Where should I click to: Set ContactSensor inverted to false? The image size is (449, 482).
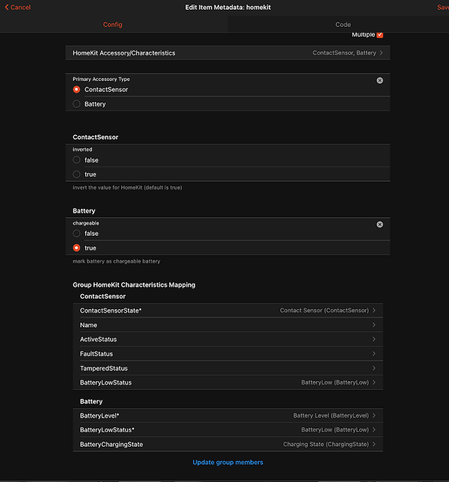tap(77, 160)
